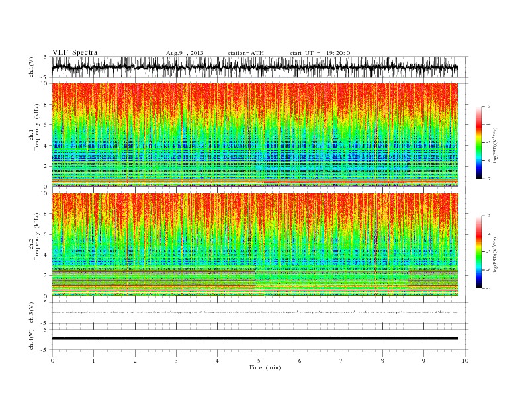Click the ch.2 spectrogram color scale bar
The width and height of the screenshot is (524, 405).
click(x=478, y=252)
